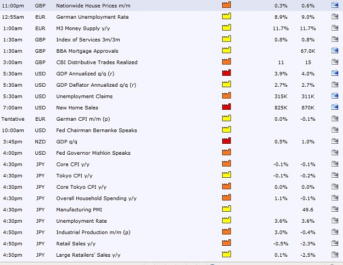The image size is (343, 265).
Task: Open detail folder for Nationwide House Prices m/m
Action: (335, 5)
